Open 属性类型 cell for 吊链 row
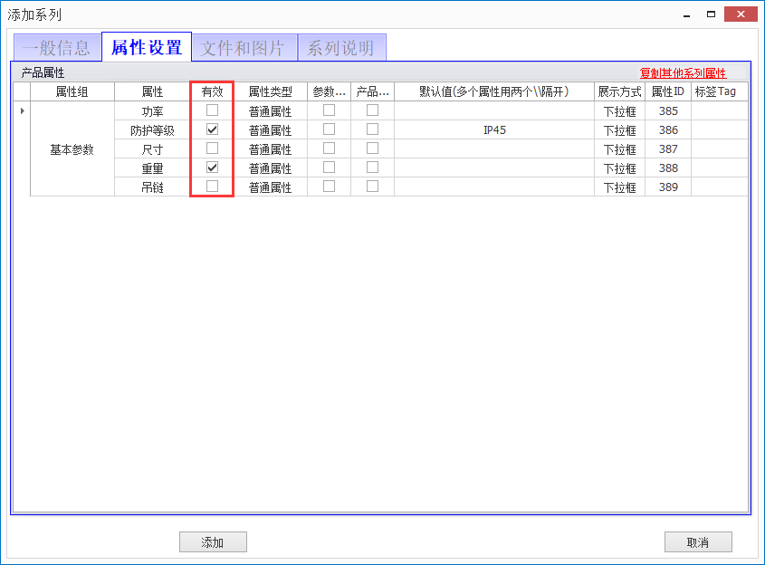Viewport: 765px width, 565px height. (271, 187)
